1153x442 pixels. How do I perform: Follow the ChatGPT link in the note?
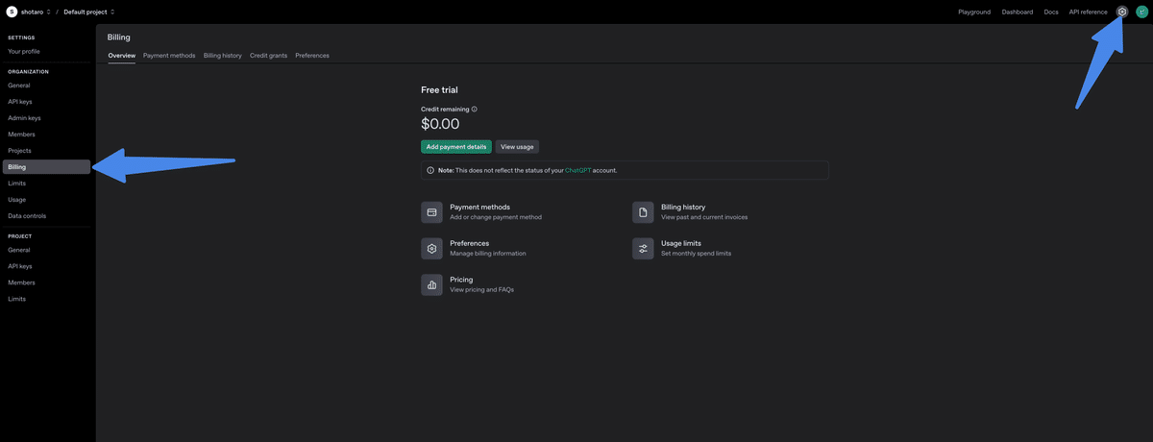coord(578,170)
